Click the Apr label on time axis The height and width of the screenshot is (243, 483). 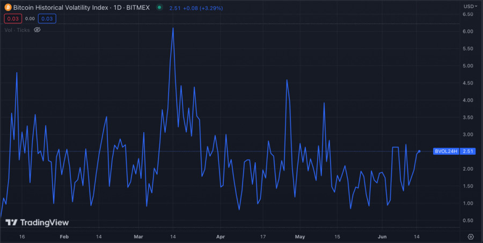(221, 236)
